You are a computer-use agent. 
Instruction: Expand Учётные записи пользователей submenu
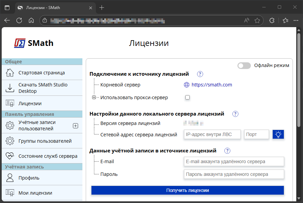coord(75,126)
